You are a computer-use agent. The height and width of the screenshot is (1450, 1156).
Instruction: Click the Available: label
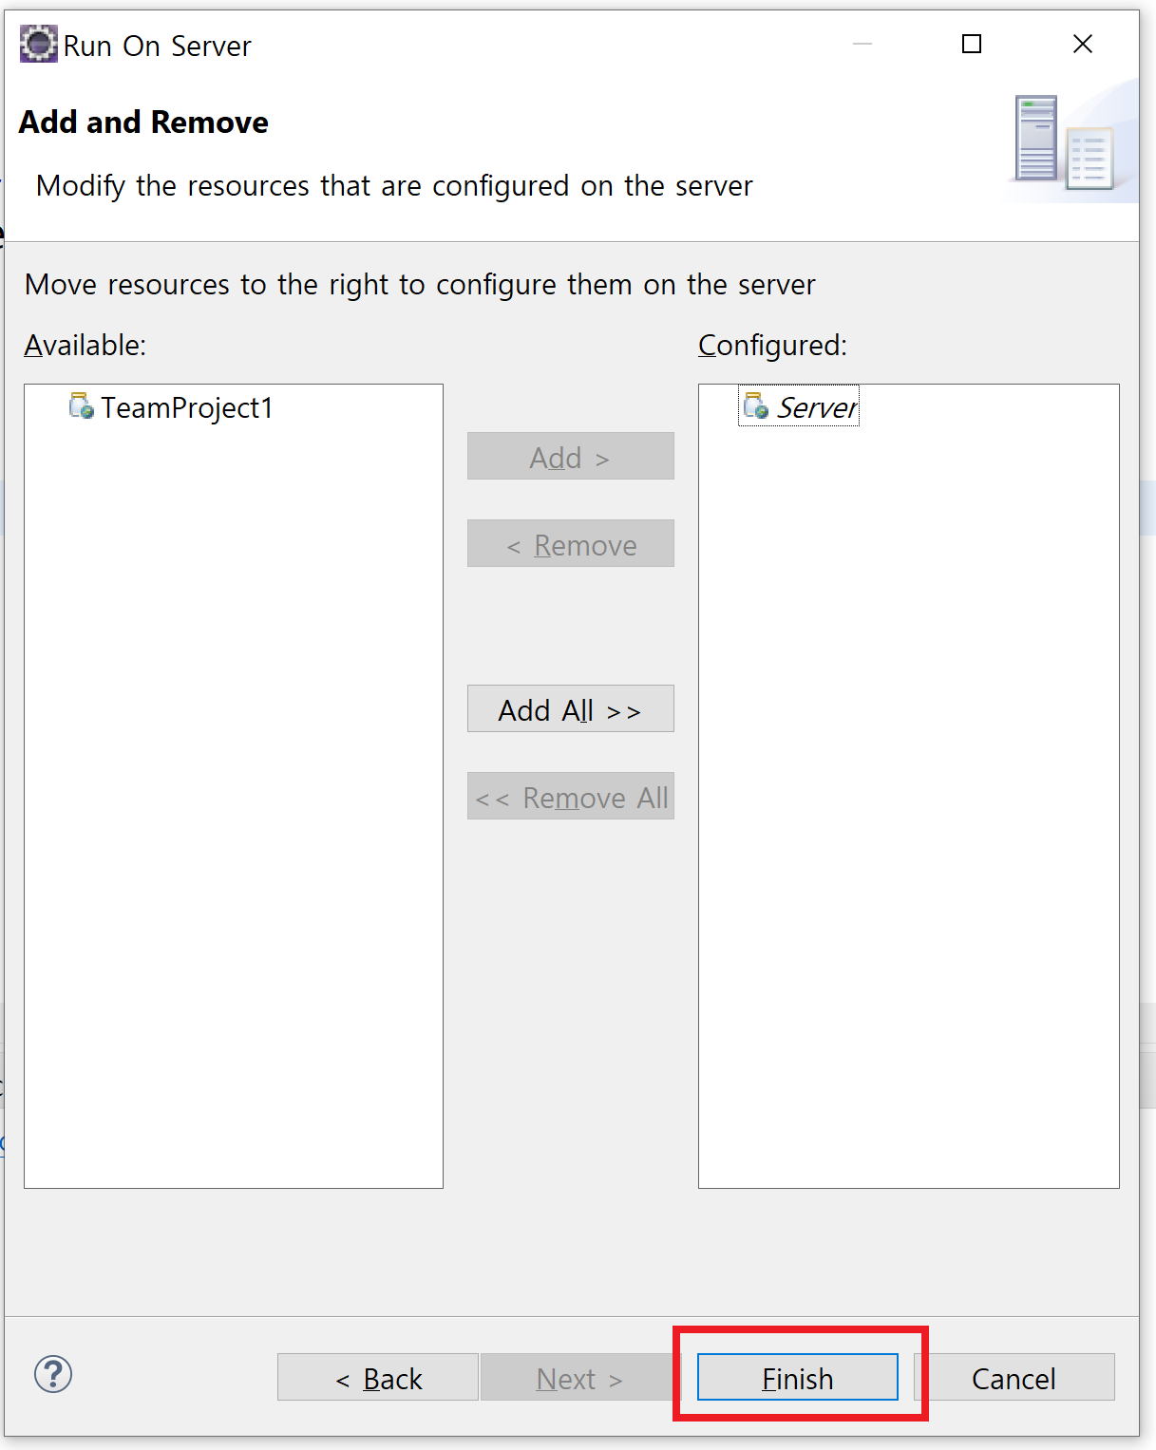click(85, 345)
